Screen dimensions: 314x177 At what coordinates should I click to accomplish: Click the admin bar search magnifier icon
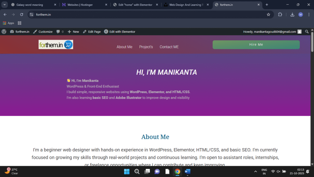click(x=307, y=32)
